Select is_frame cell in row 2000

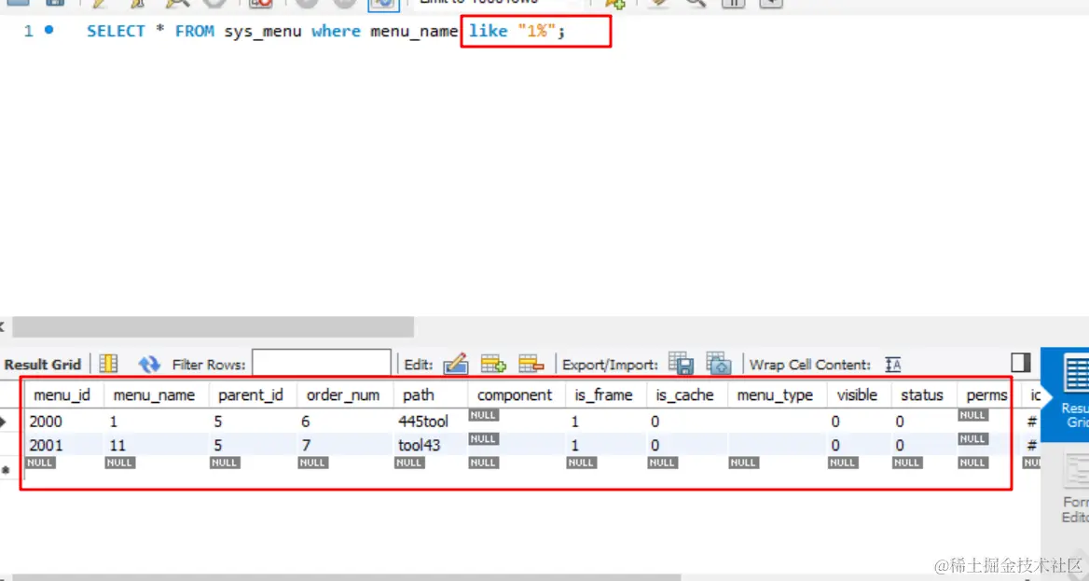pos(606,422)
